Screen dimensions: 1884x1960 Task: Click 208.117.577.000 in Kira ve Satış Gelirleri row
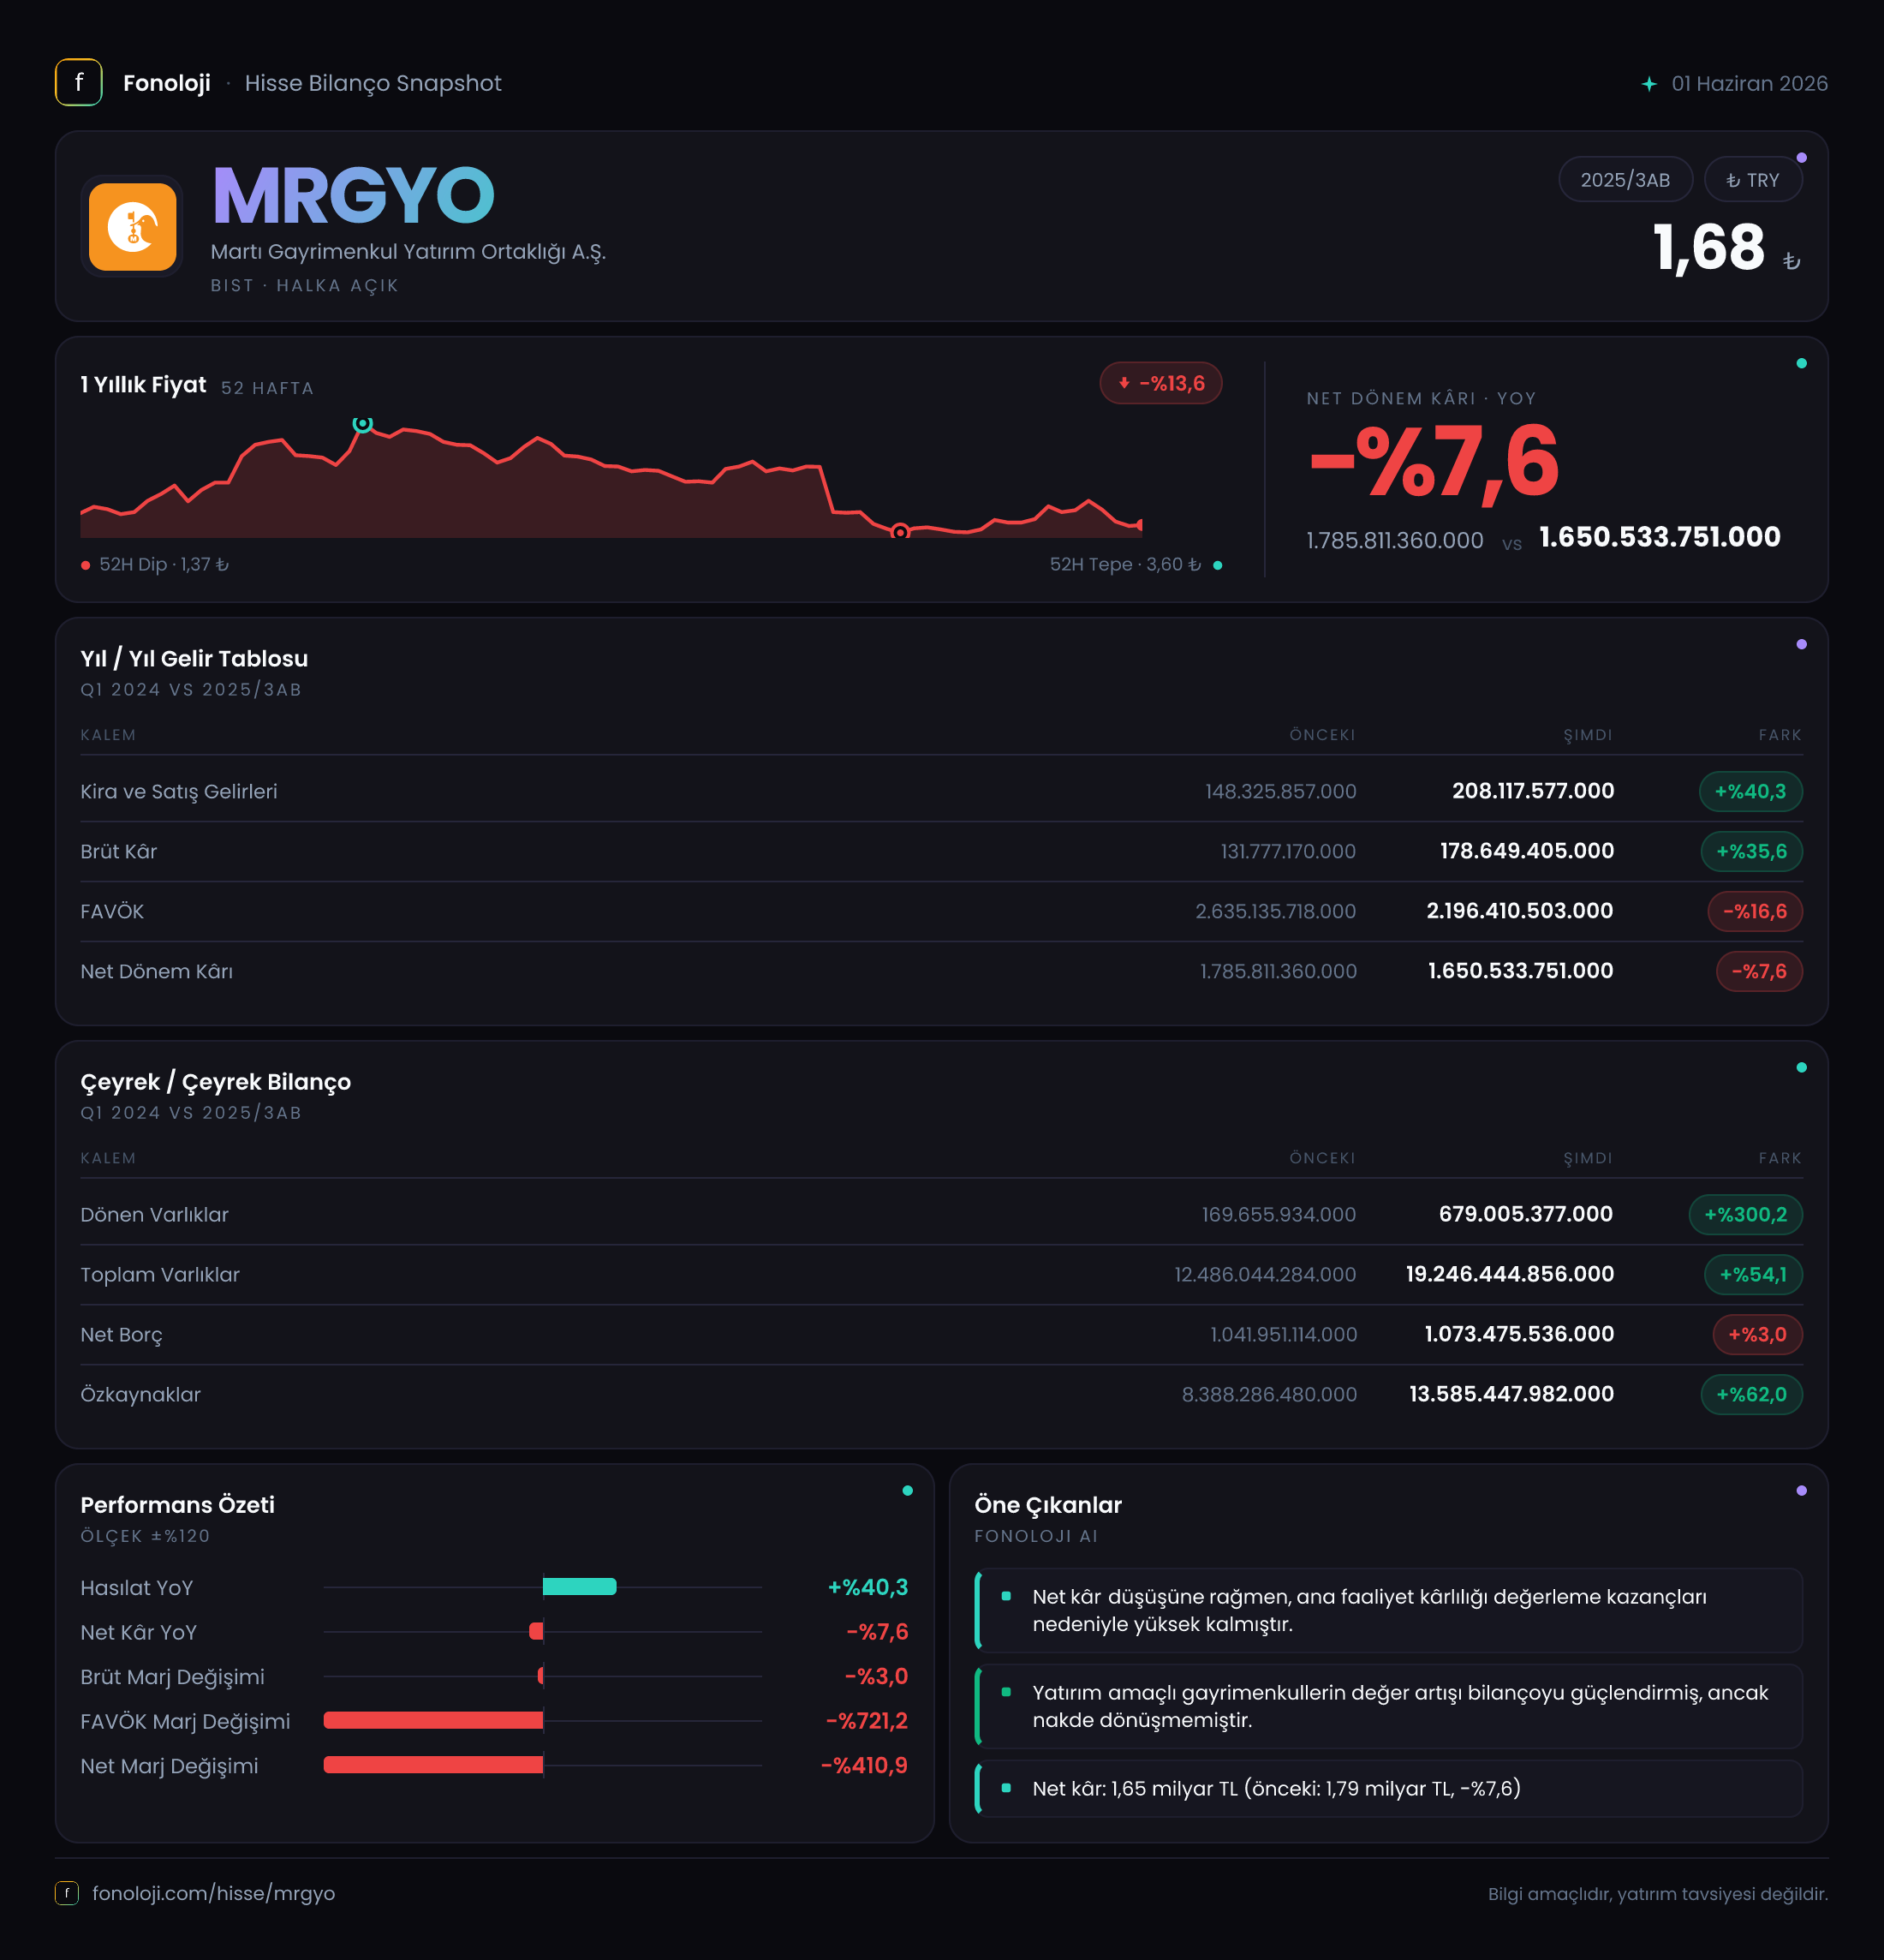coord(1532,791)
